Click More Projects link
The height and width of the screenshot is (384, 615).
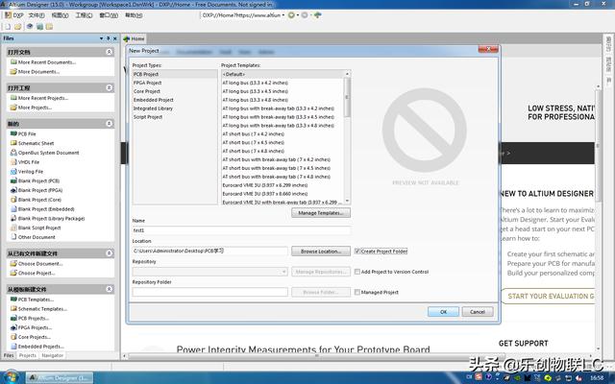pos(35,108)
